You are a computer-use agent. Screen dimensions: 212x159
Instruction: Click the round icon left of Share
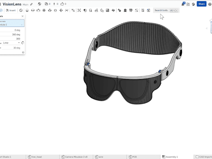pyautogui.click(x=193, y=4)
